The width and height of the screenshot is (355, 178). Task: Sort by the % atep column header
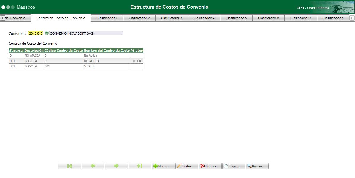click(x=137, y=51)
